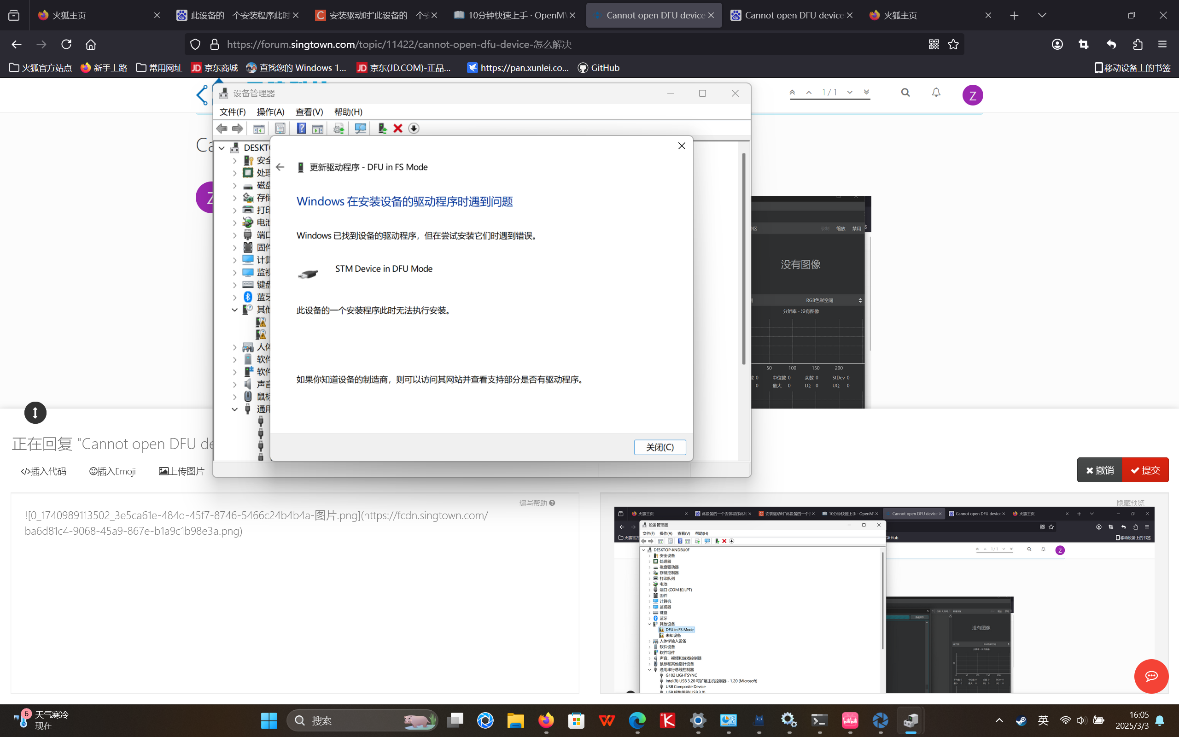Click the 撤销 cancel button
The image size is (1179, 737).
tap(1100, 470)
